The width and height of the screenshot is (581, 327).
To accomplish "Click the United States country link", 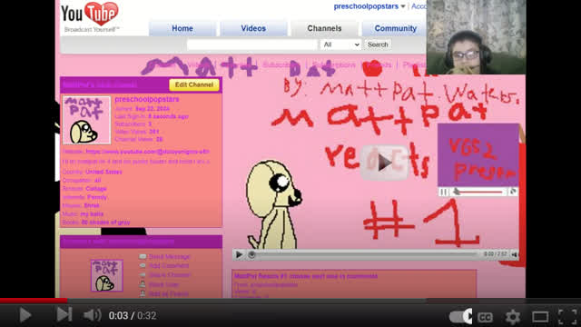I will click(103, 172).
